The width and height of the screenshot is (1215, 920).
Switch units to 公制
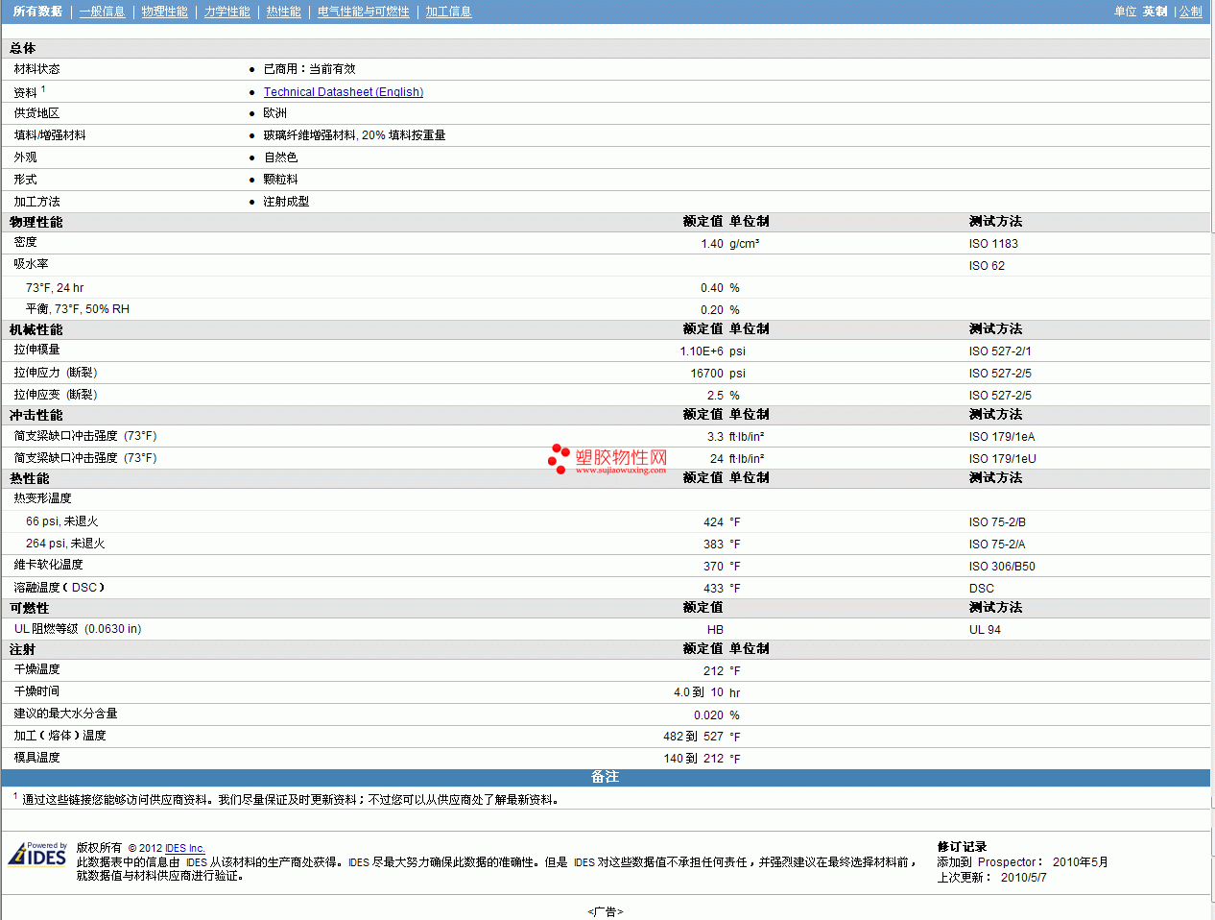(1190, 12)
